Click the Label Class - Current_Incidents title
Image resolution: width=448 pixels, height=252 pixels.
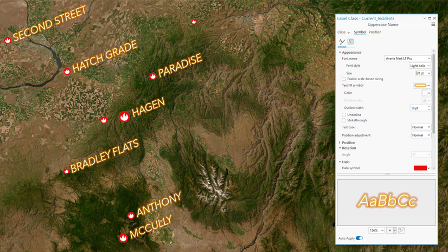point(366,18)
